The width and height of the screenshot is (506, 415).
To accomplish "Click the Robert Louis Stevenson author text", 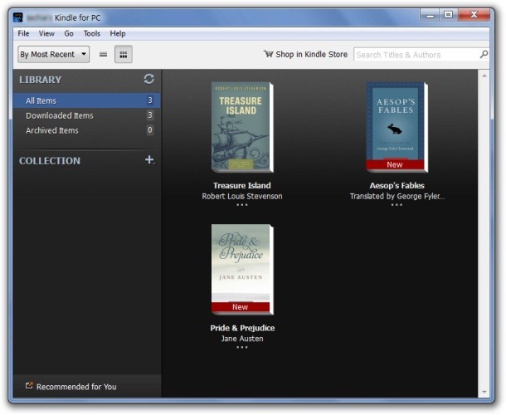I will click(x=242, y=197).
